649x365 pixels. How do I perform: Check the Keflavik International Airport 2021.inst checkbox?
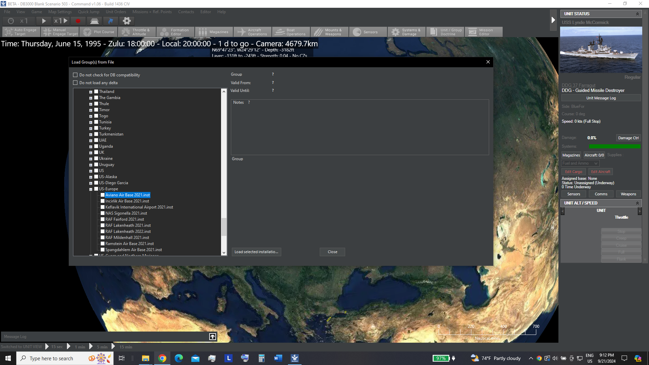(x=102, y=207)
